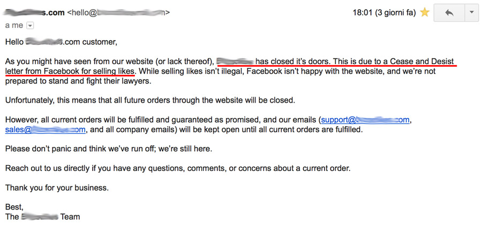Click the 'Reach out to us directly' line
Viewport: 482px width, 225px height.
pos(177,168)
